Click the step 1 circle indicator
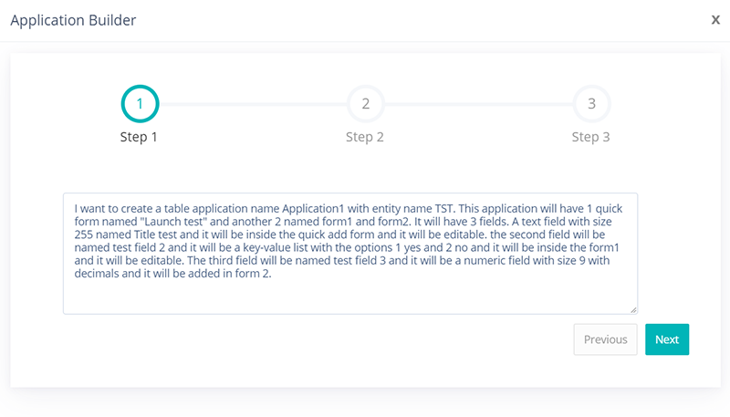This screenshot has height=417, width=730. pos(140,104)
